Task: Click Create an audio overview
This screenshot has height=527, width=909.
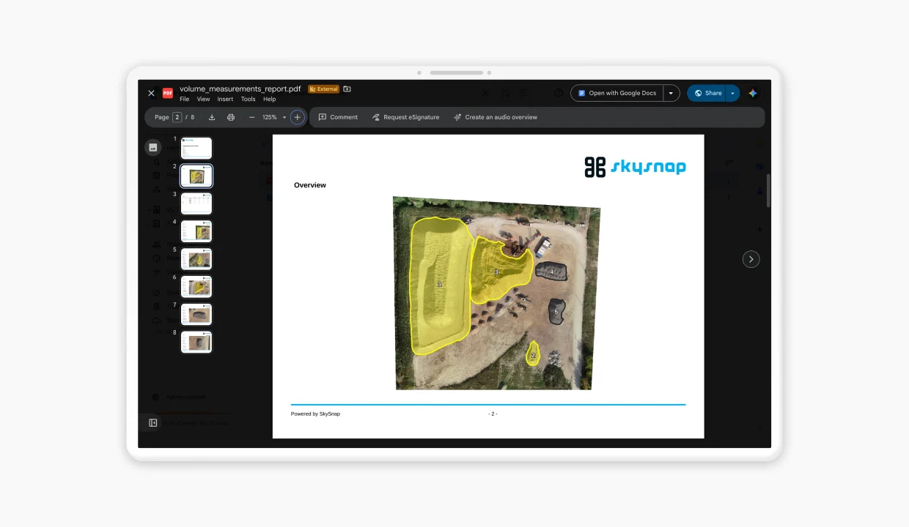Action: (x=495, y=117)
